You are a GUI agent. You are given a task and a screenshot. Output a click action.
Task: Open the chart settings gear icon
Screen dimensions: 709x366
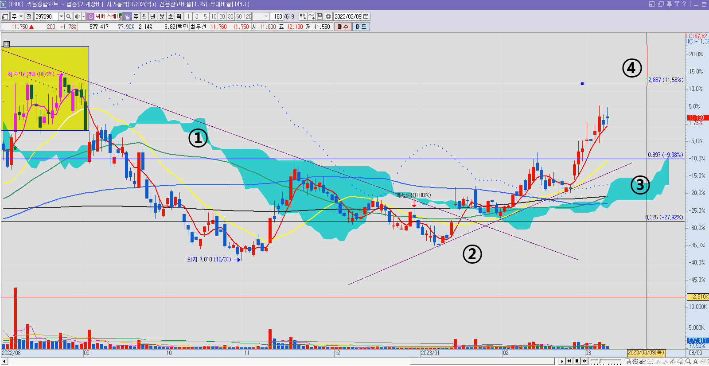[x=328, y=16]
